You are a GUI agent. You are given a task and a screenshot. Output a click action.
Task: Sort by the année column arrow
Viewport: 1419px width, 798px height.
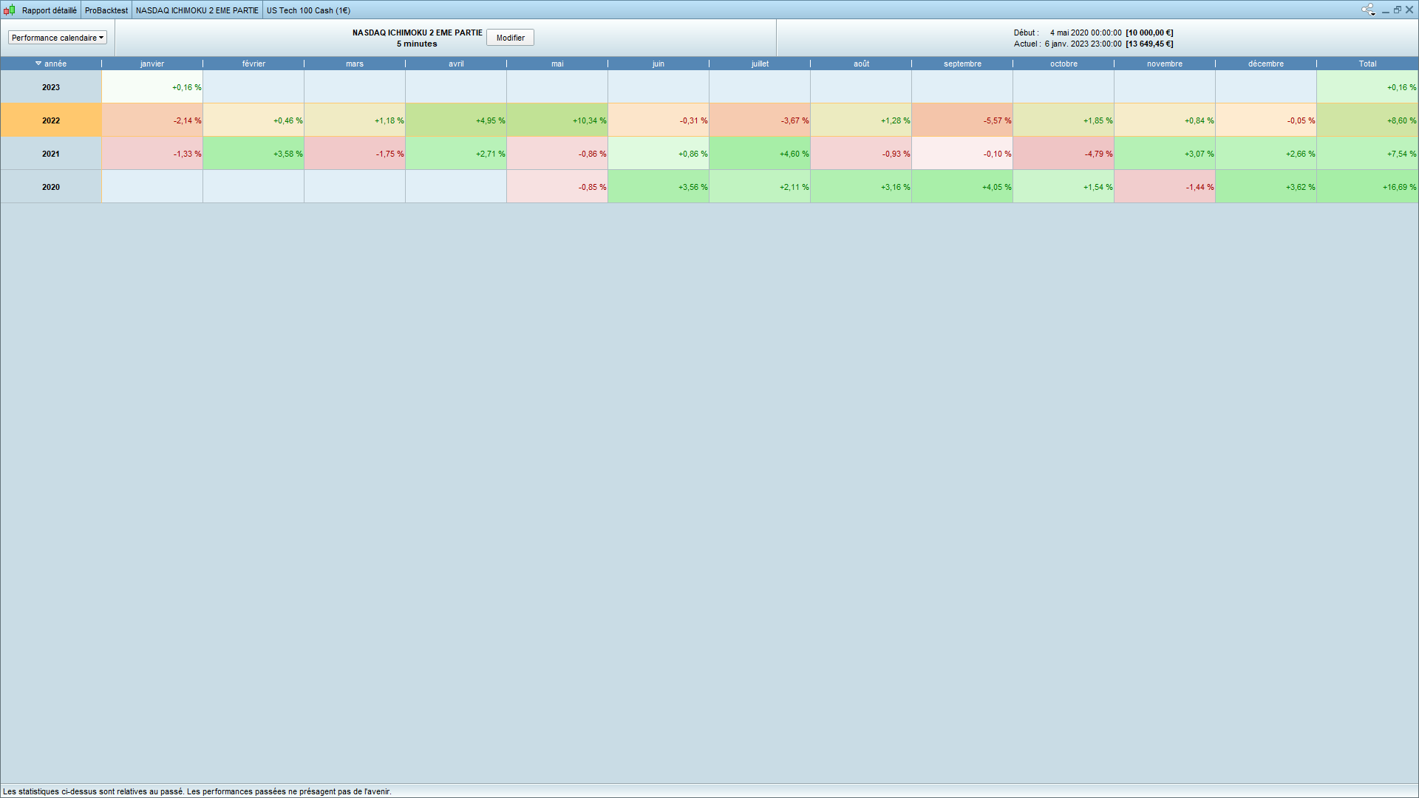pos(38,64)
